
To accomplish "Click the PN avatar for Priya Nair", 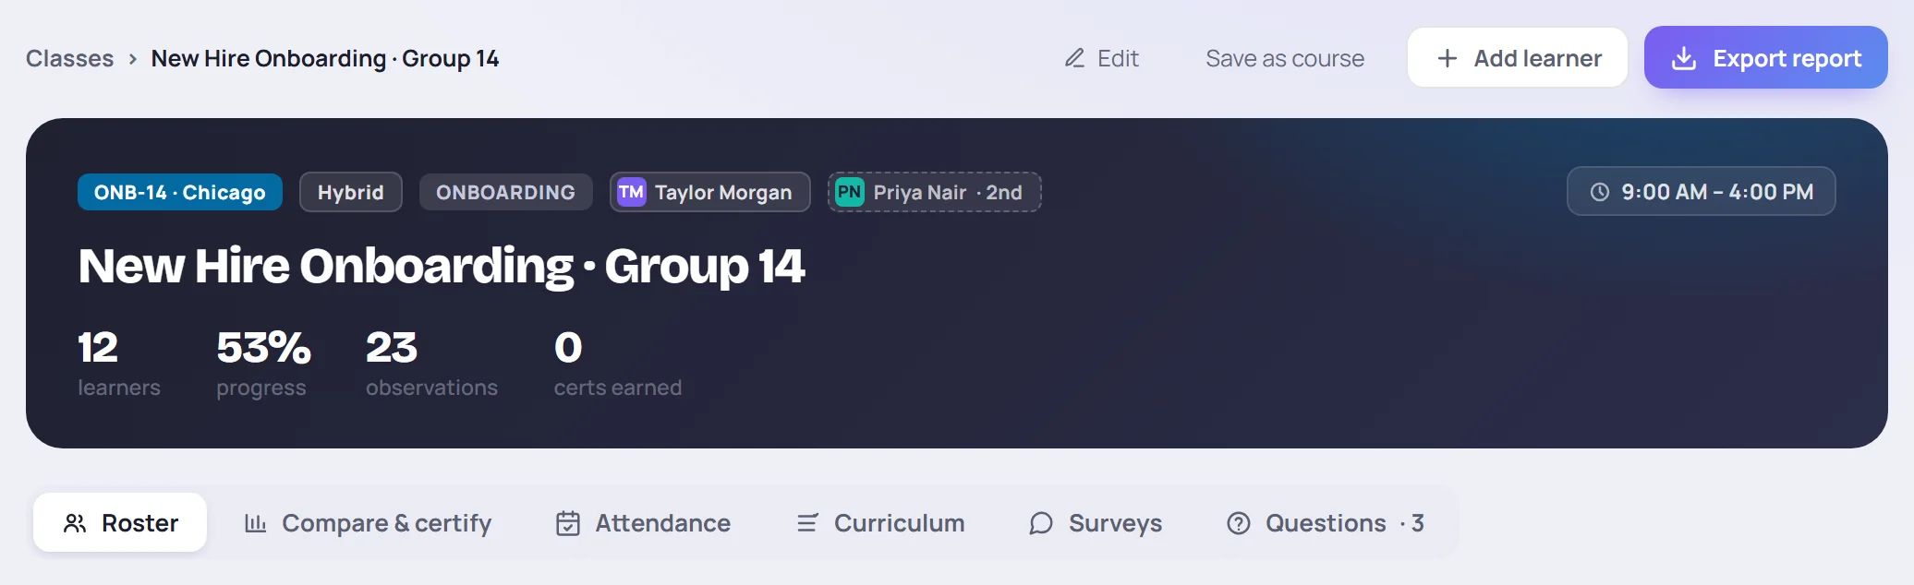I will [850, 192].
